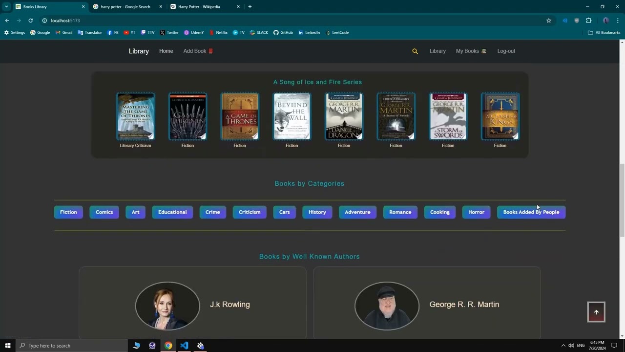Select the Romance category button

point(400,212)
